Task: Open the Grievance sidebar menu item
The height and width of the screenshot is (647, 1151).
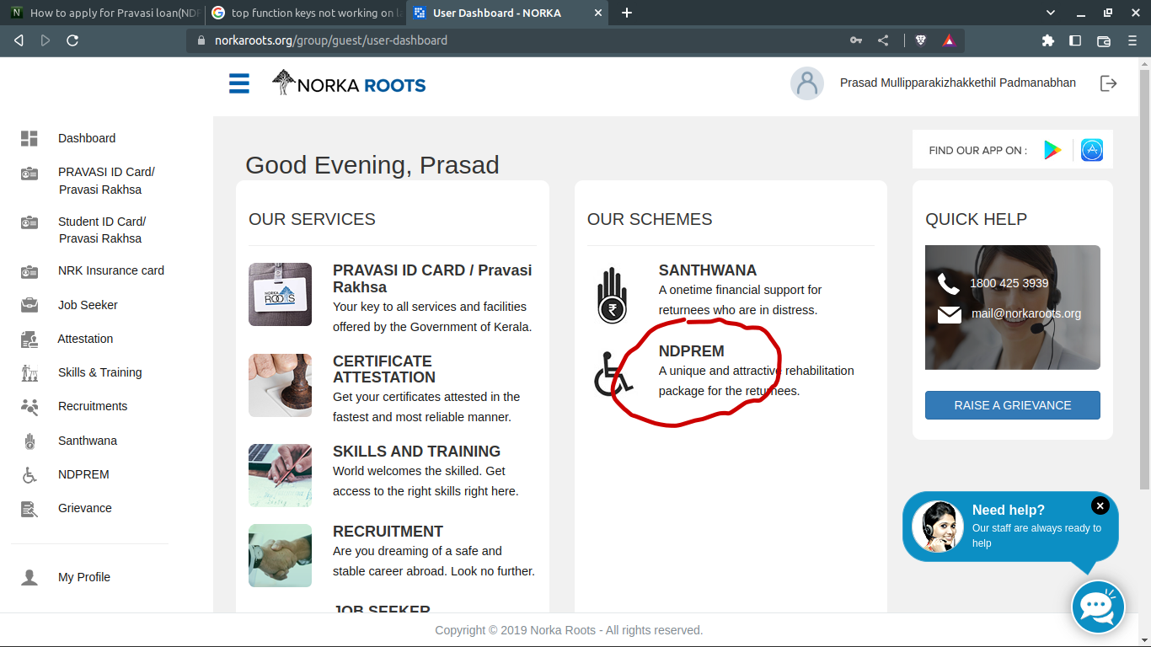Action: (x=85, y=508)
